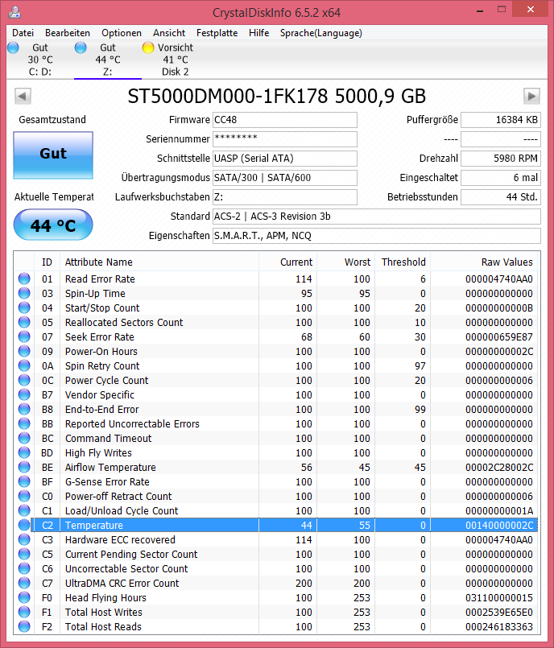Click status orb of Total Host Writes row
Screen dimensions: 554x648
[x=24, y=612]
